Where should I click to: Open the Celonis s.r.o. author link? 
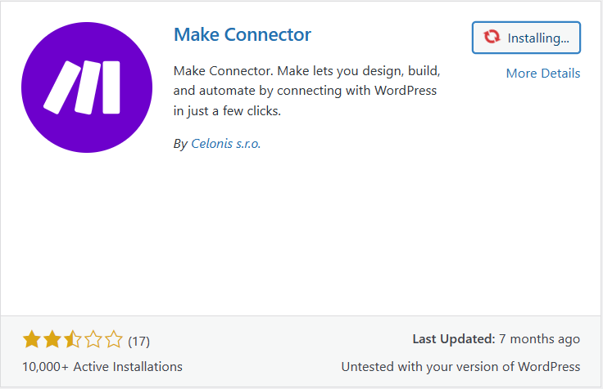[226, 144]
